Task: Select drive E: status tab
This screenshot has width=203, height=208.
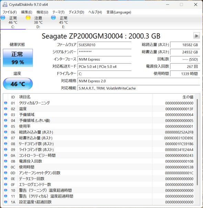Action: point(63,22)
